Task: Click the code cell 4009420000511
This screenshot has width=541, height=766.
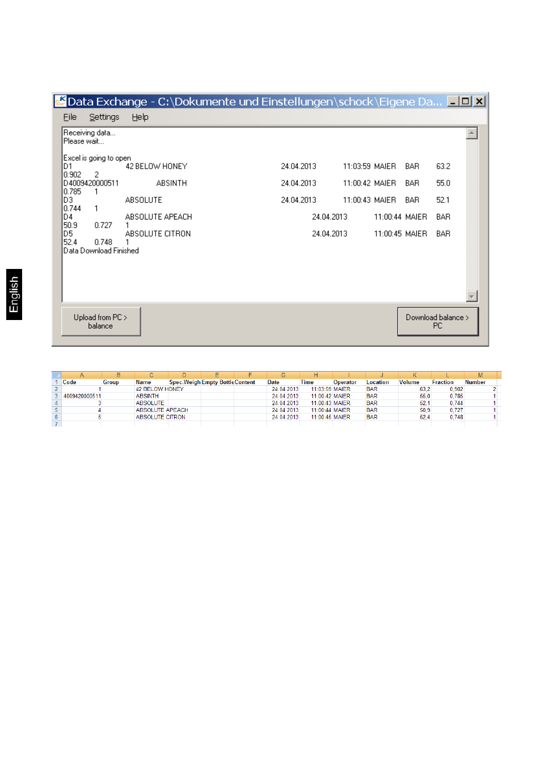Action: point(82,396)
